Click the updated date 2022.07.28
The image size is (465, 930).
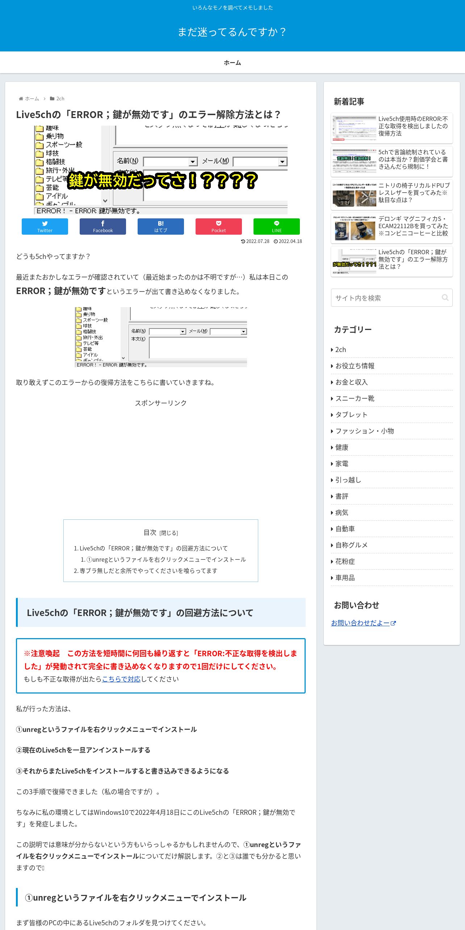coord(255,241)
